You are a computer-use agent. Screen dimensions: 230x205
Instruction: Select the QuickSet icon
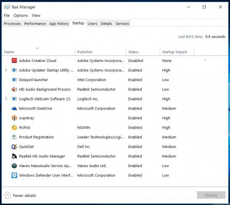point(14,147)
